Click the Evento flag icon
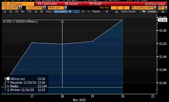 pyautogui.click(x=144, y=11)
